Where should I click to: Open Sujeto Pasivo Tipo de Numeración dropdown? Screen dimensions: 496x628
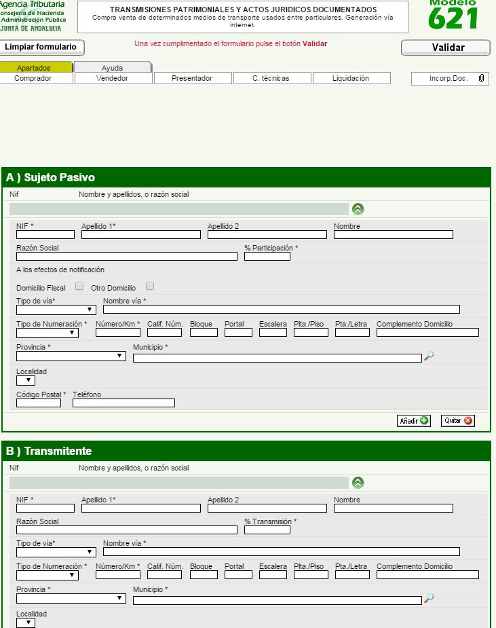47,333
